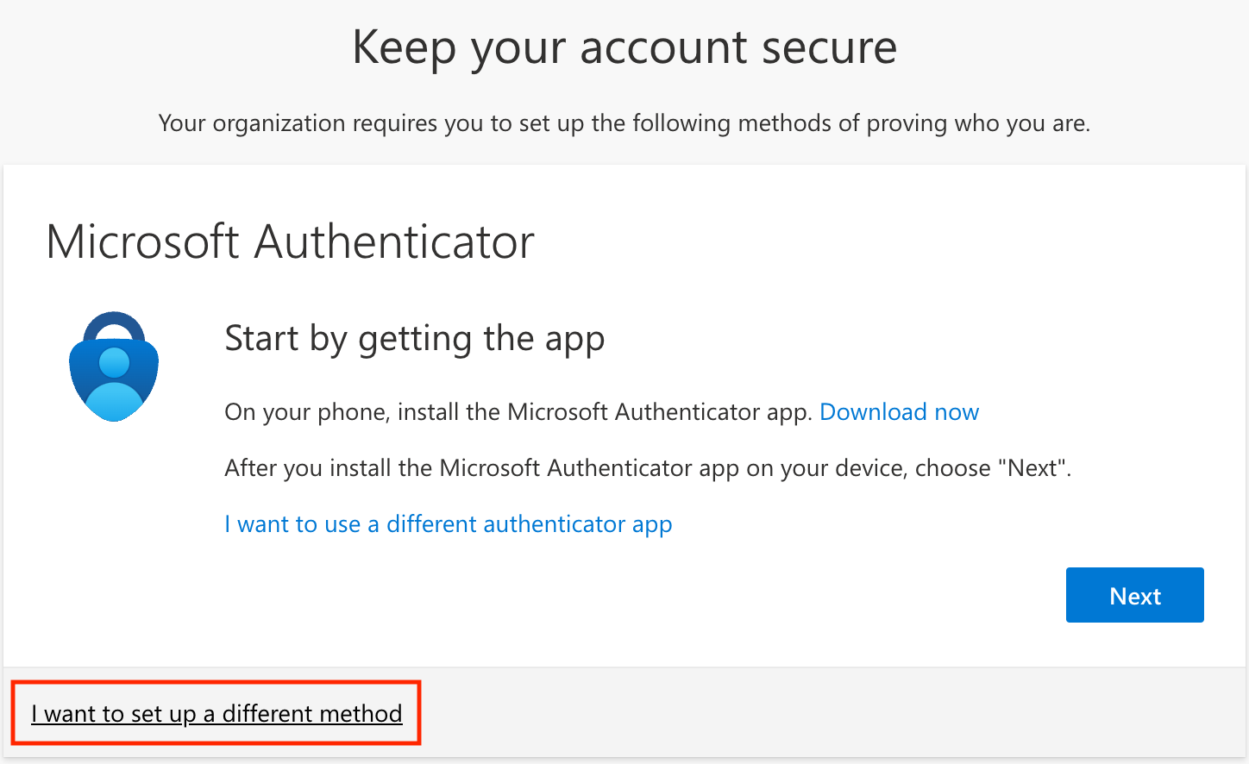This screenshot has width=1249, height=764.
Task: Click the quoted "Next" word in instructions
Action: click(1032, 468)
